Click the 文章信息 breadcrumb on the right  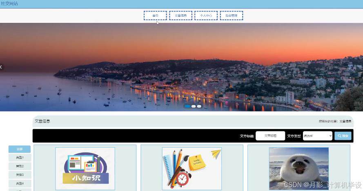(x=345, y=121)
